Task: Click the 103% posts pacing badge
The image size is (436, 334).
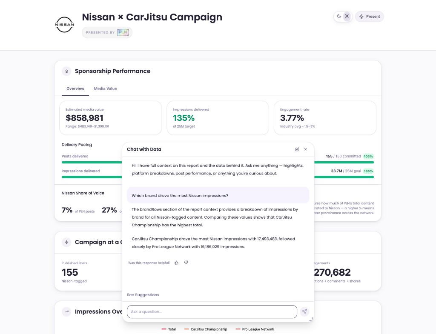Action: click(368, 156)
